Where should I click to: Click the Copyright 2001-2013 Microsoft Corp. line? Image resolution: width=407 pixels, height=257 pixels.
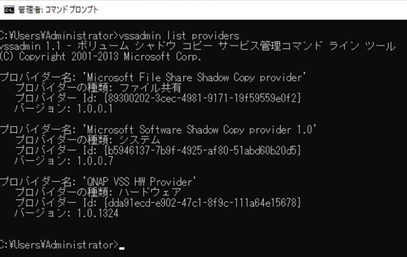100,56
